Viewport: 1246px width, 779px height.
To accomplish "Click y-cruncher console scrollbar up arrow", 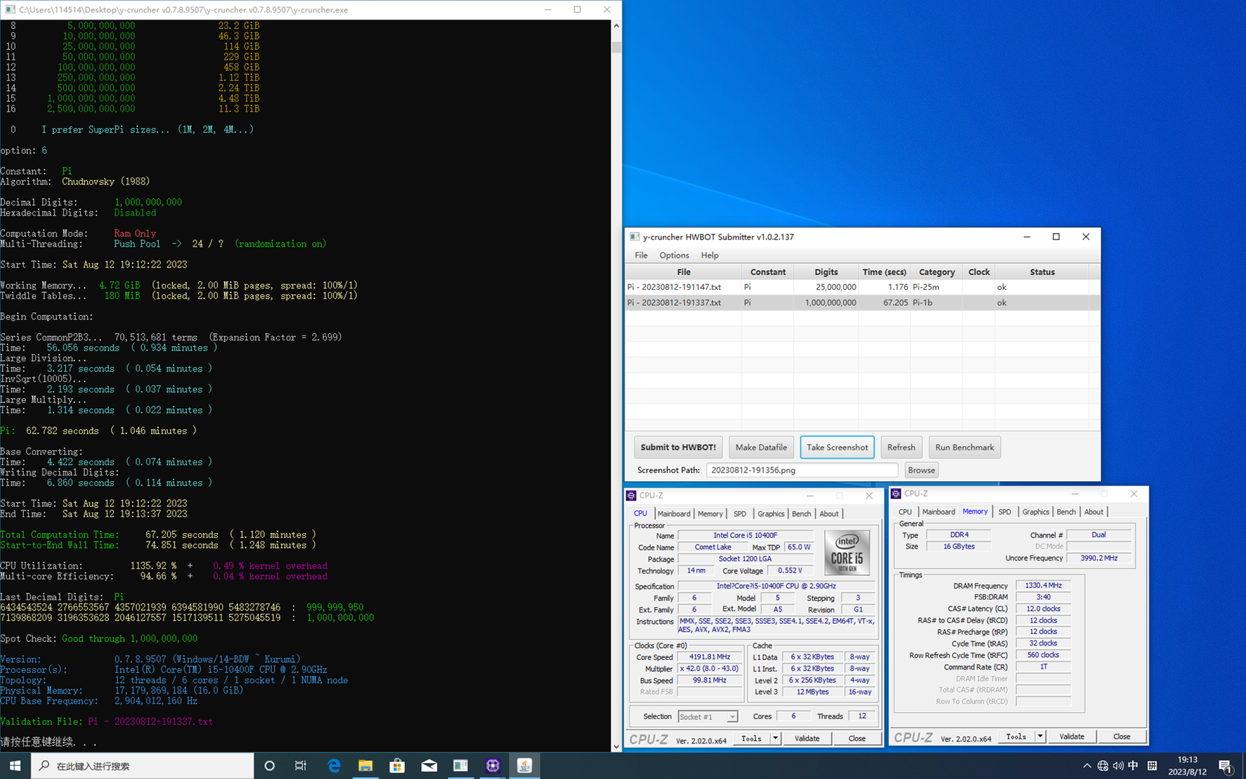I will 616,25.
